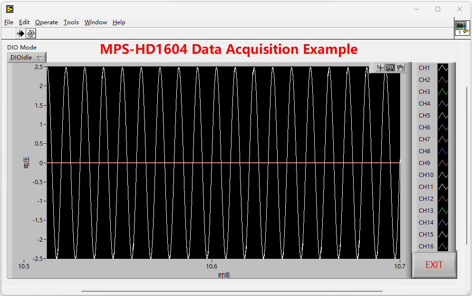The image size is (472, 296).
Task: Select the hand pan tool in graph palette
Action: coord(400,68)
